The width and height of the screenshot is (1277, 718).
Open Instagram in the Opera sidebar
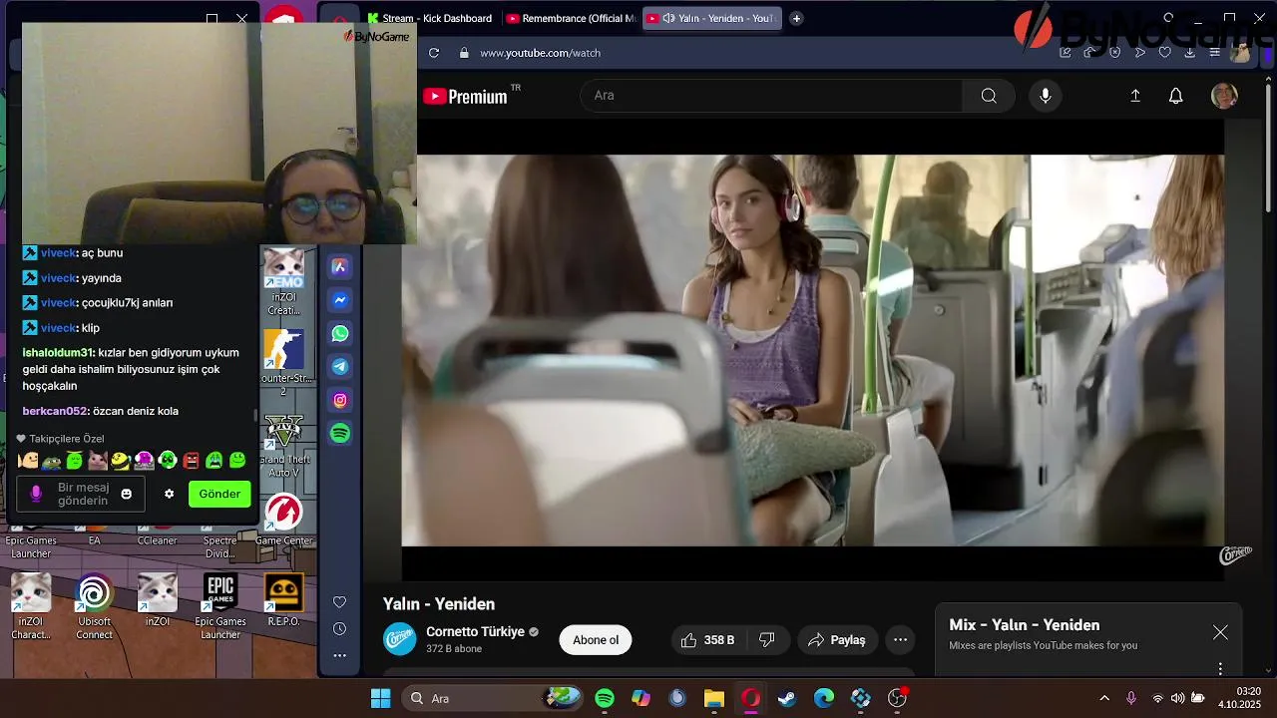tap(340, 400)
